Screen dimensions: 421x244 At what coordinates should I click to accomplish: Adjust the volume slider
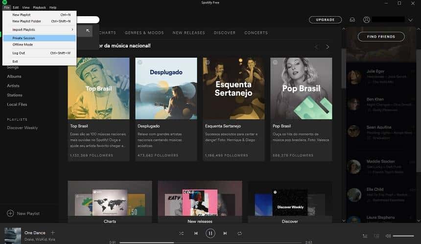pos(403,236)
